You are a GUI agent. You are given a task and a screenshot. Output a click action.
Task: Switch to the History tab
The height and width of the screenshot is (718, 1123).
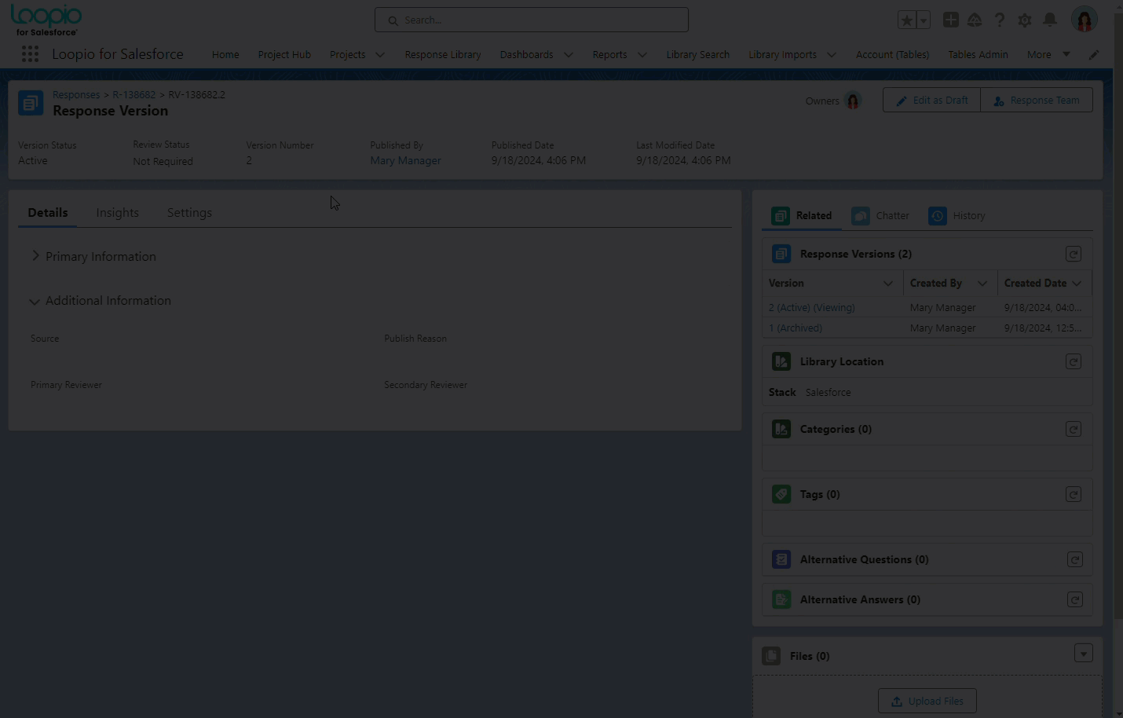click(x=957, y=216)
